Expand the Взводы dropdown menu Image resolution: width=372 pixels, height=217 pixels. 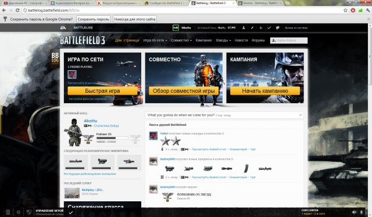pos(223,40)
